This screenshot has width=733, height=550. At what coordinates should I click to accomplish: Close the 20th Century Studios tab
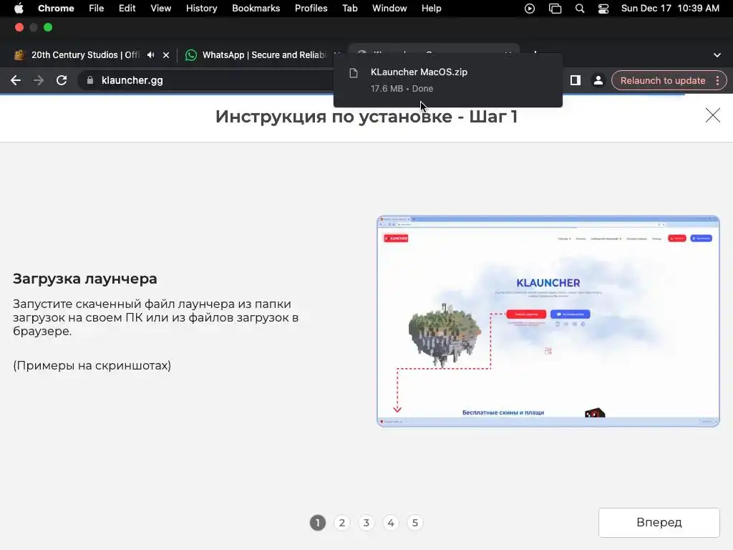pos(166,54)
